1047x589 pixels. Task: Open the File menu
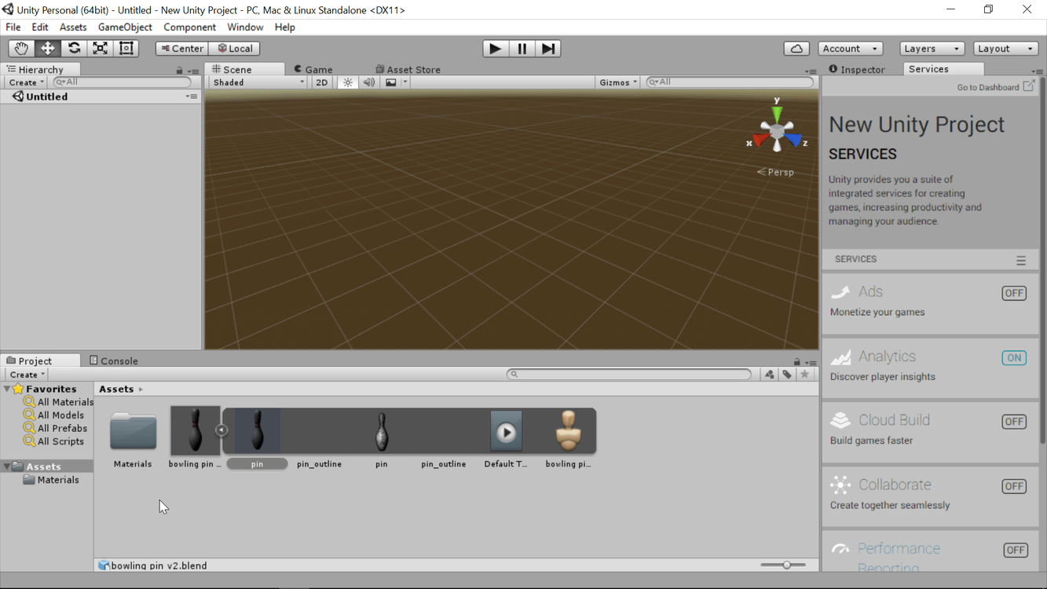[x=13, y=27]
